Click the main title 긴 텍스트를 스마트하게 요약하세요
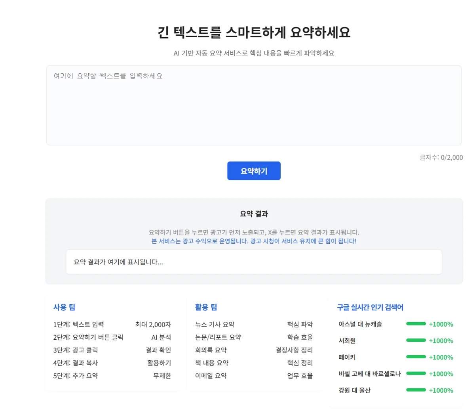The width and height of the screenshot is (475, 413). 254,32
